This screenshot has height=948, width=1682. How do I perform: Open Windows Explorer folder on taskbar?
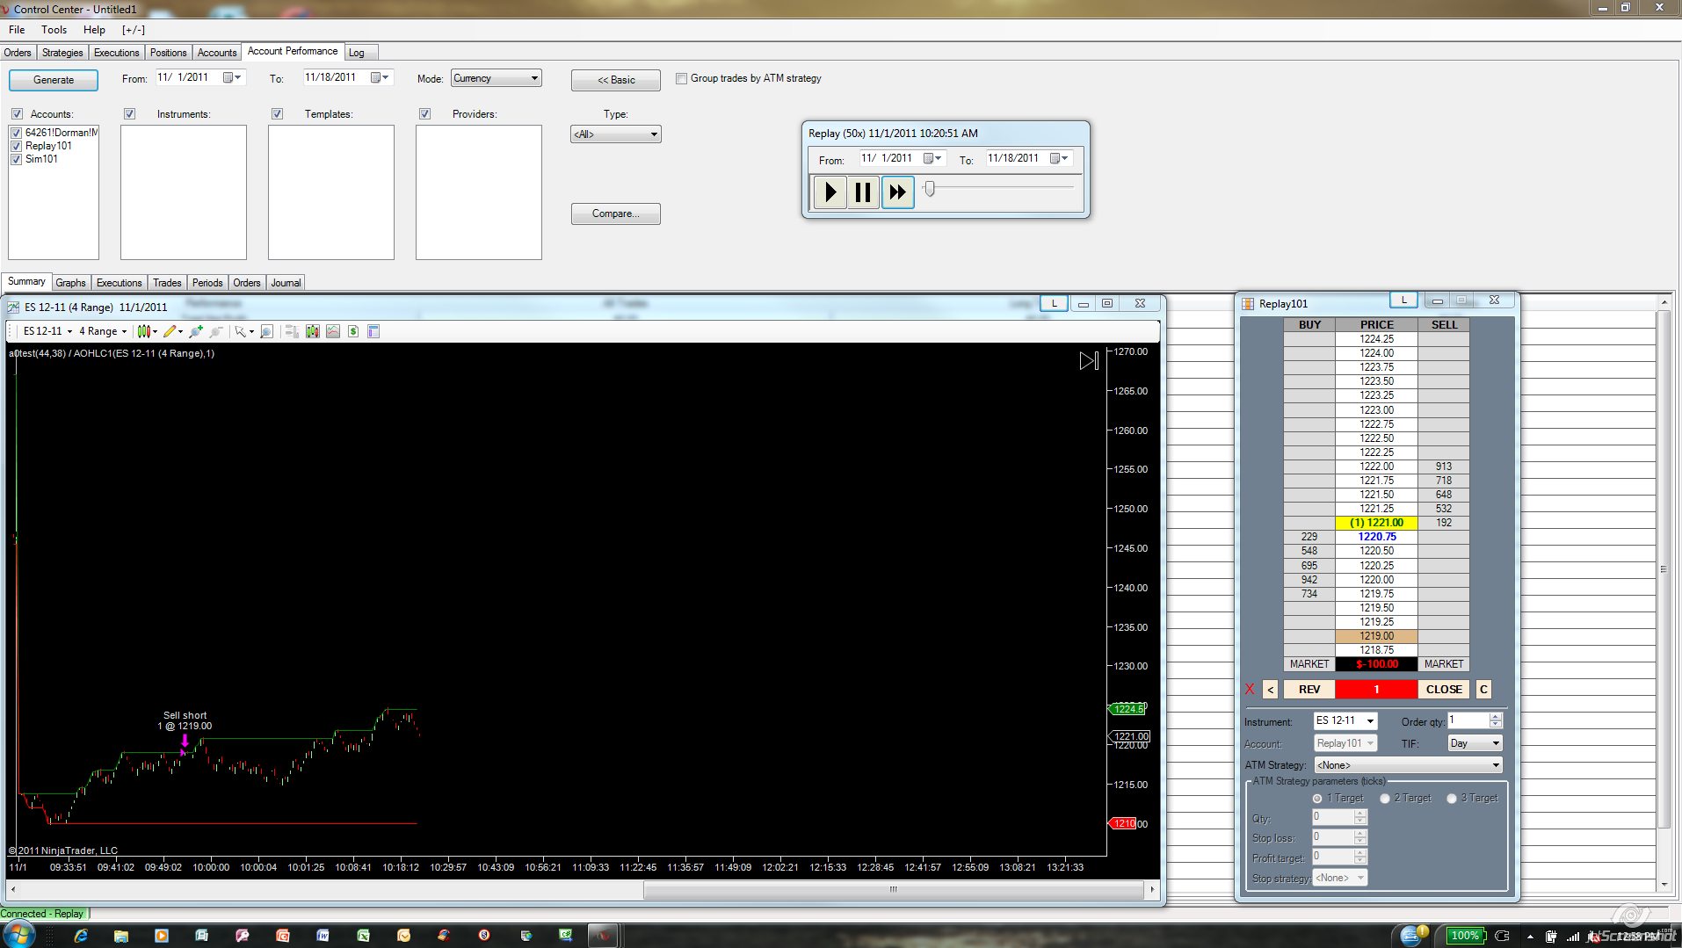(121, 935)
